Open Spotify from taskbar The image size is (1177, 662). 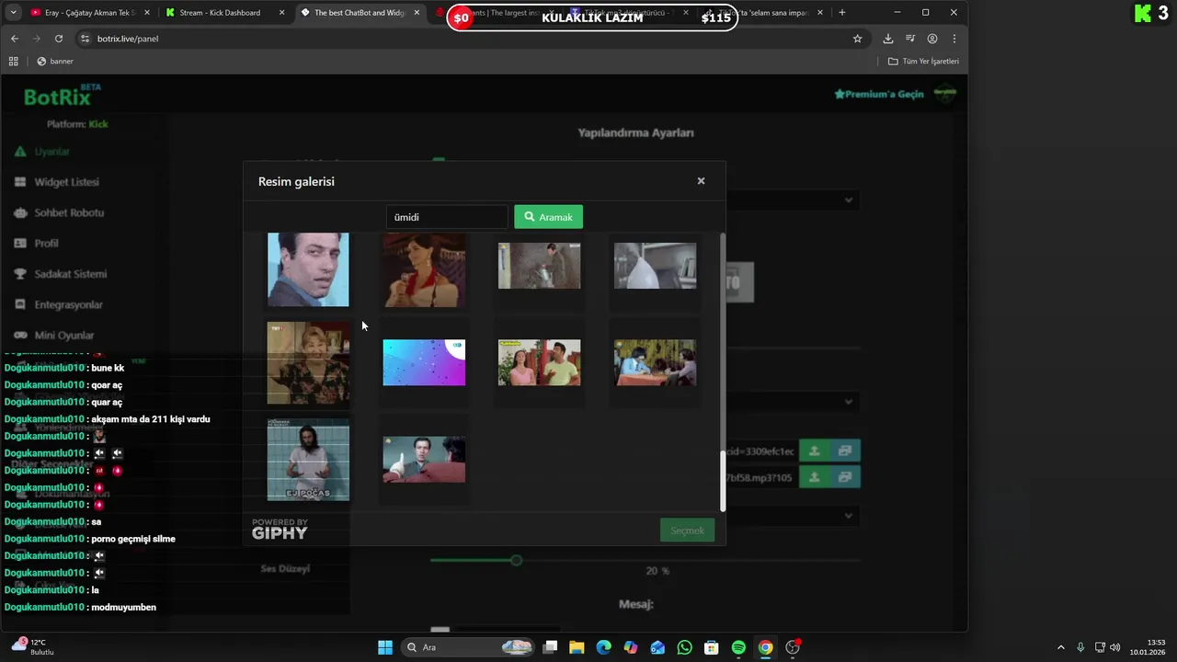pyautogui.click(x=738, y=647)
